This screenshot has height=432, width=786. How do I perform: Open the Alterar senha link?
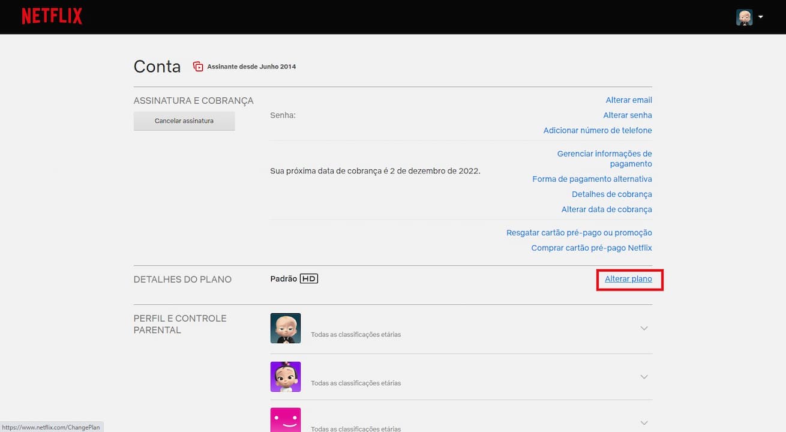pos(628,115)
